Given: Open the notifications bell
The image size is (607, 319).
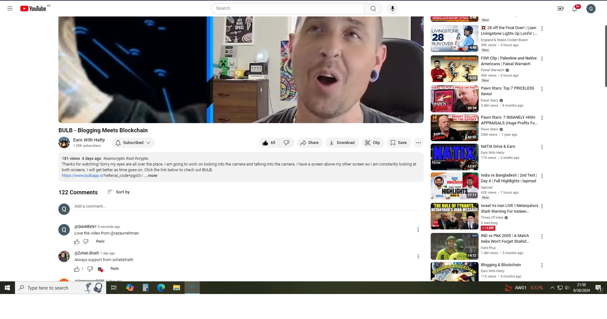Looking at the screenshot, I should coord(575,9).
